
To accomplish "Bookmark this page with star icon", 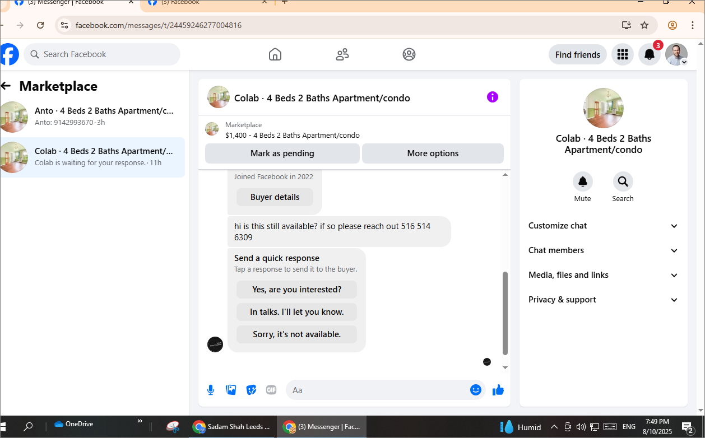I will [x=644, y=25].
